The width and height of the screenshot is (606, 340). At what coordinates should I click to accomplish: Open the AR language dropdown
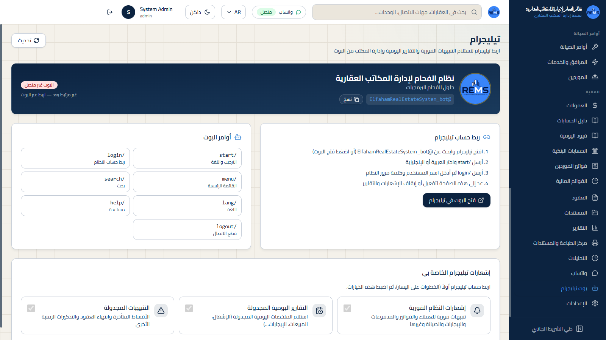(233, 12)
